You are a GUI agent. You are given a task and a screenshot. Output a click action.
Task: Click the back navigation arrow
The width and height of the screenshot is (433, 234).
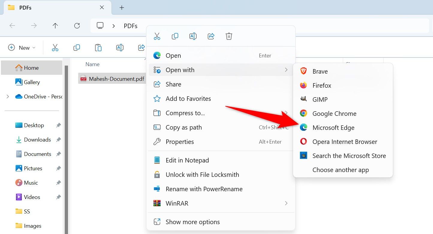coord(12,26)
